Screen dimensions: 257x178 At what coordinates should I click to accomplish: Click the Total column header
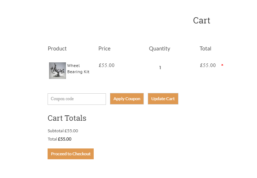[205, 49]
